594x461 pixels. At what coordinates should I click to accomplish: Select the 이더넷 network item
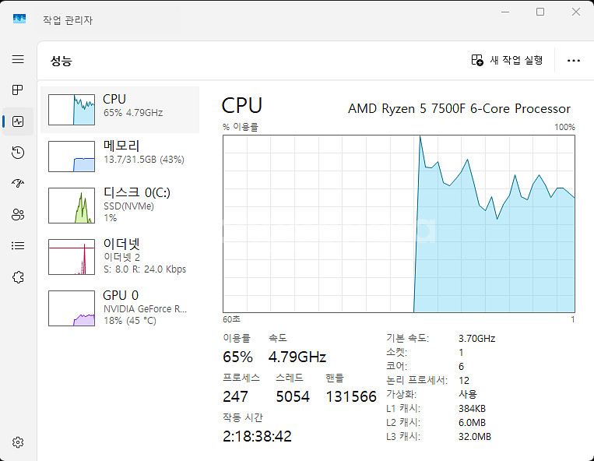[120, 256]
